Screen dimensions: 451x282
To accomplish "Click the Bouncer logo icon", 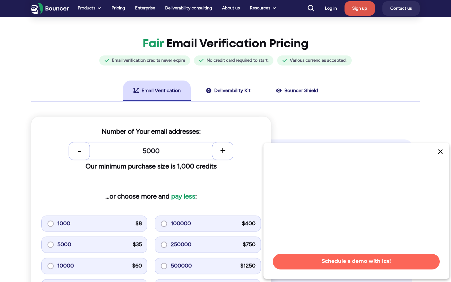I will [37, 8].
